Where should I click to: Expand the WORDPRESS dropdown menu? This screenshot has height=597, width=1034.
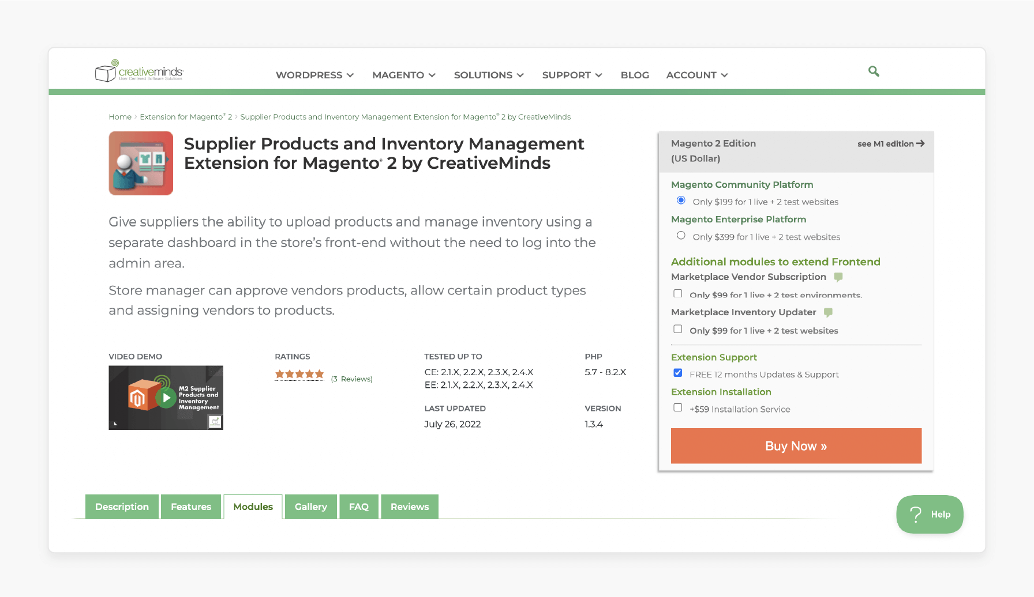point(314,75)
